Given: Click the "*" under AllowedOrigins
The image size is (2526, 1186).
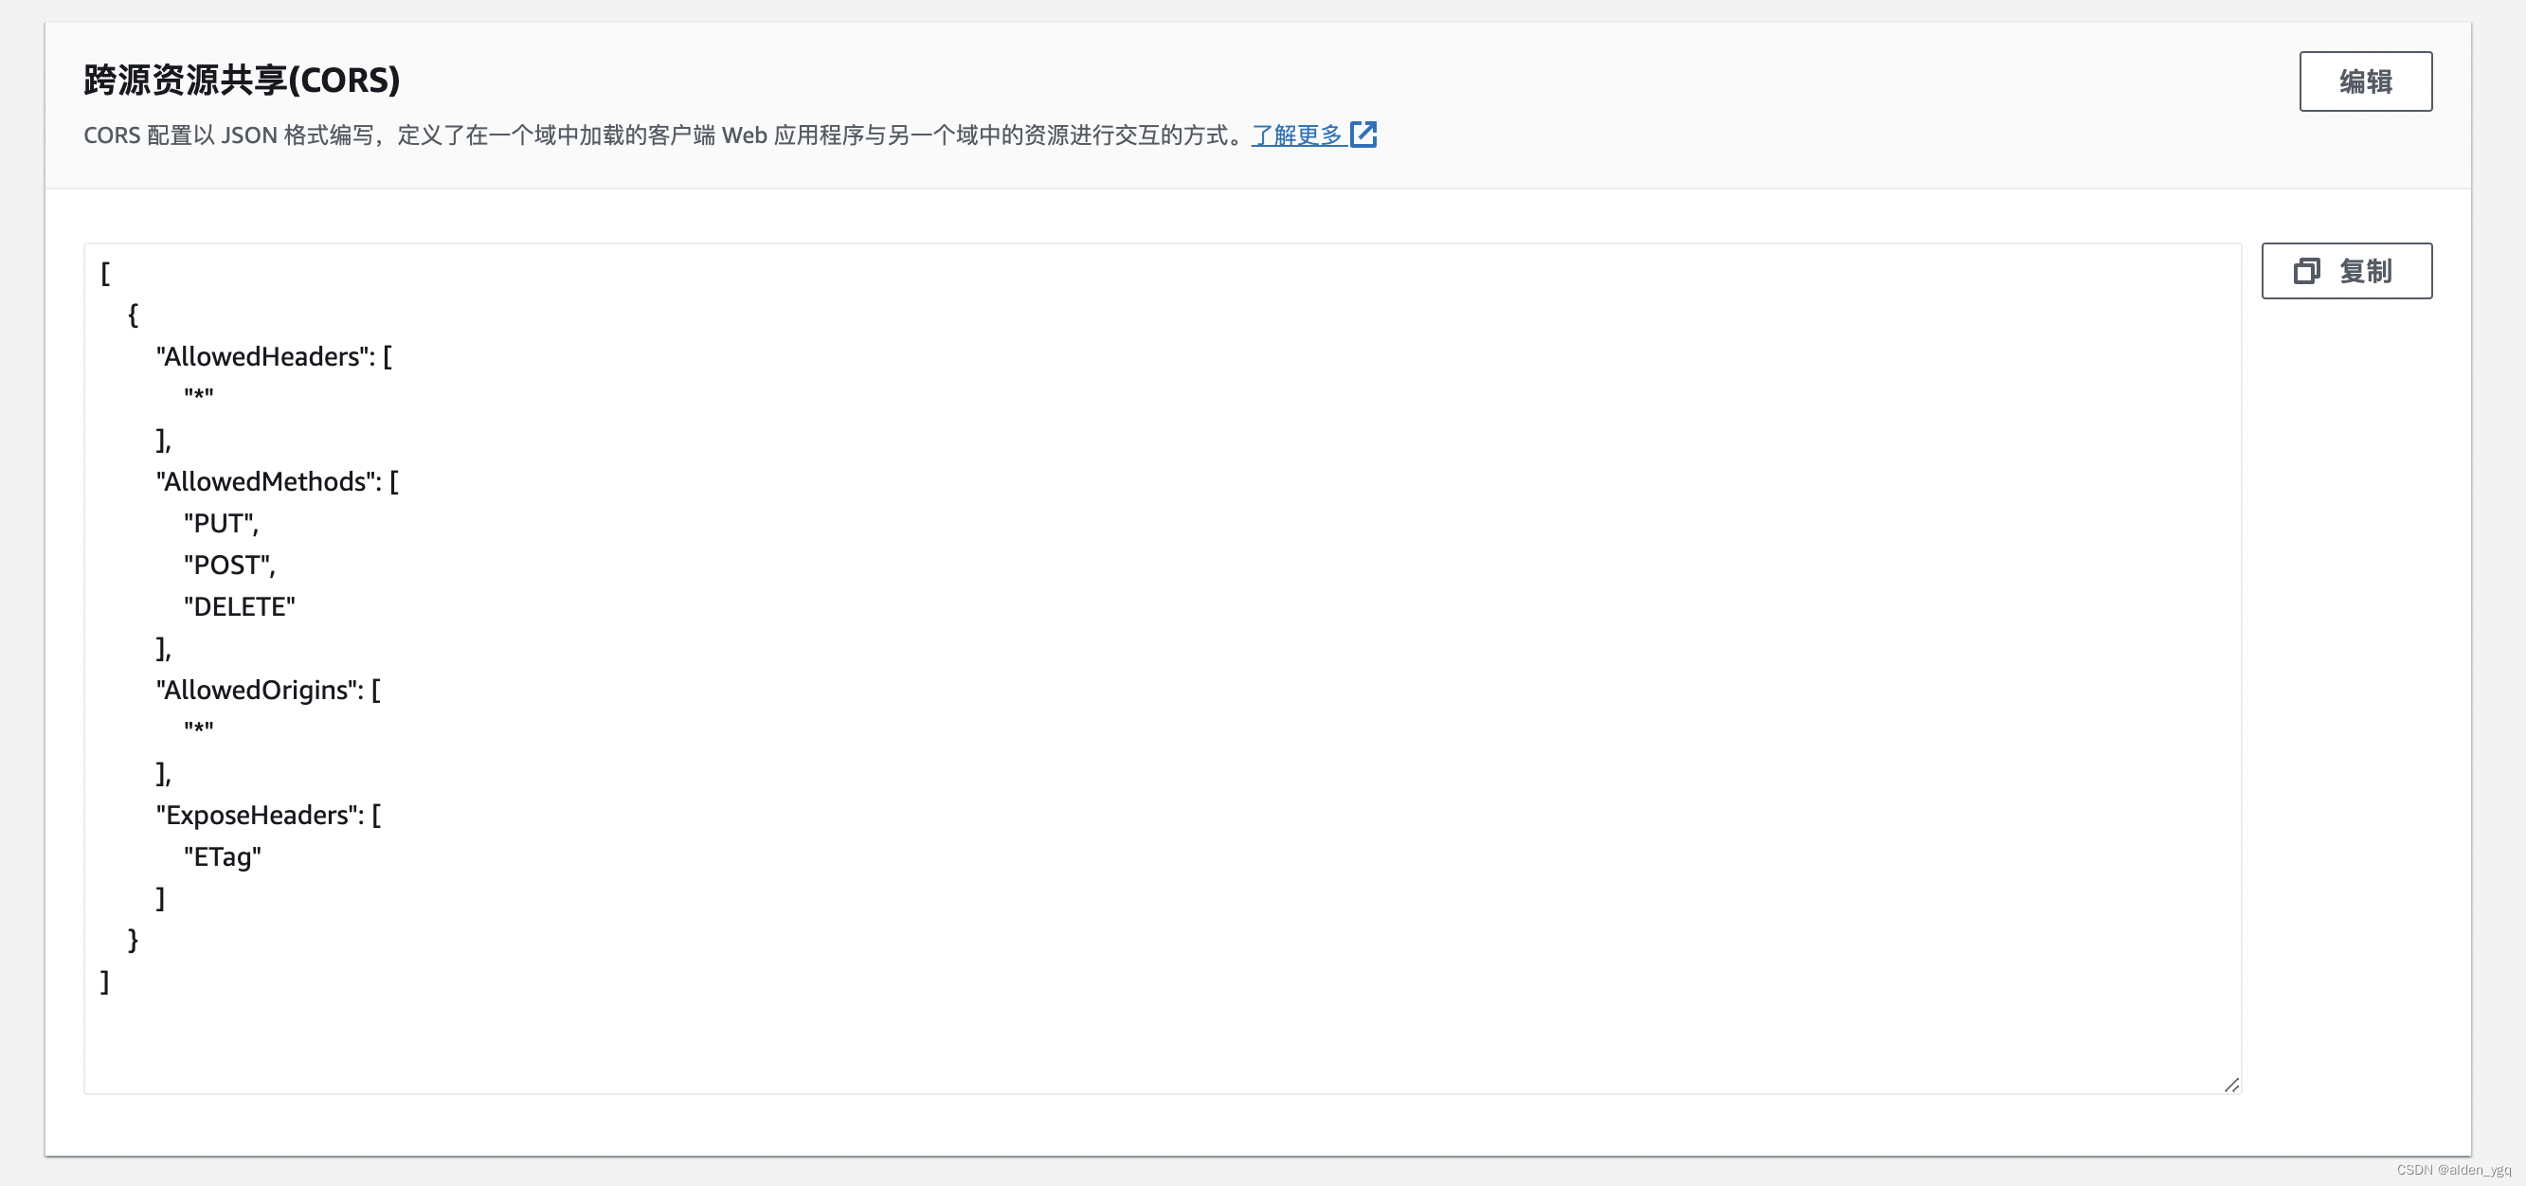Looking at the screenshot, I should [198, 729].
